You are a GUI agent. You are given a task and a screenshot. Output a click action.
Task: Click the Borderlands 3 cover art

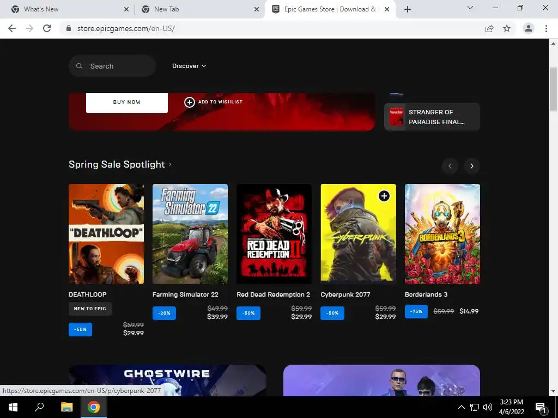442,234
